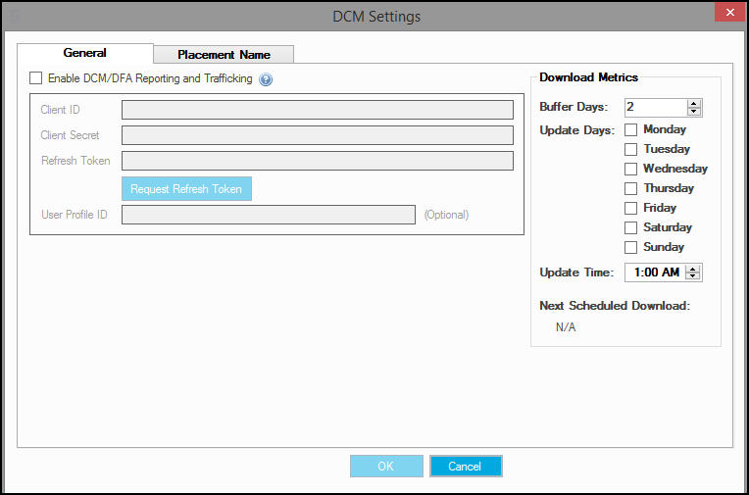Click the Next Scheduled Download N/A value

(566, 327)
